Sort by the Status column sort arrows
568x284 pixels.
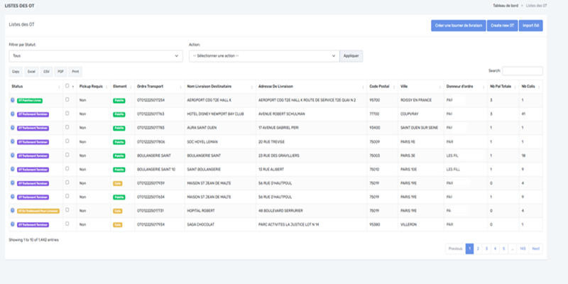(59, 86)
